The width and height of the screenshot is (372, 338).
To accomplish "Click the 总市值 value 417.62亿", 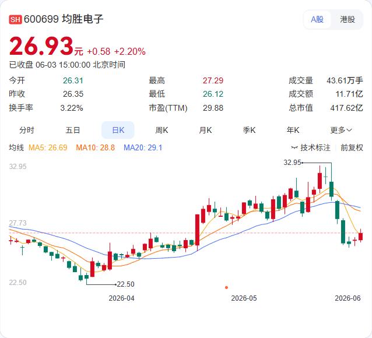I will point(346,108).
